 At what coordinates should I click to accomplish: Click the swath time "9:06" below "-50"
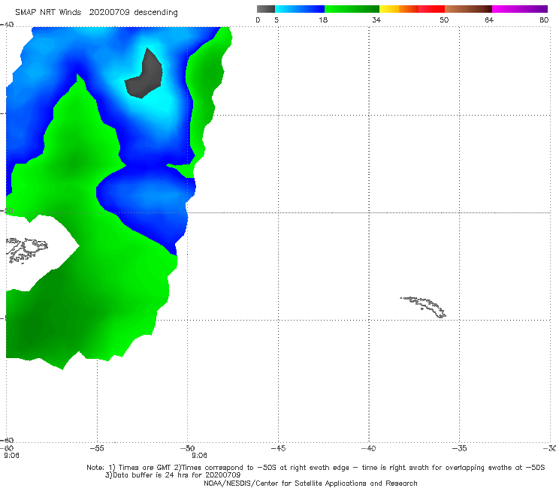(x=199, y=456)
